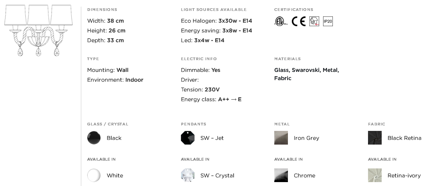This screenshot has width=427, height=186.
Task: Select the Chrome metal swatch
Action: click(281, 175)
